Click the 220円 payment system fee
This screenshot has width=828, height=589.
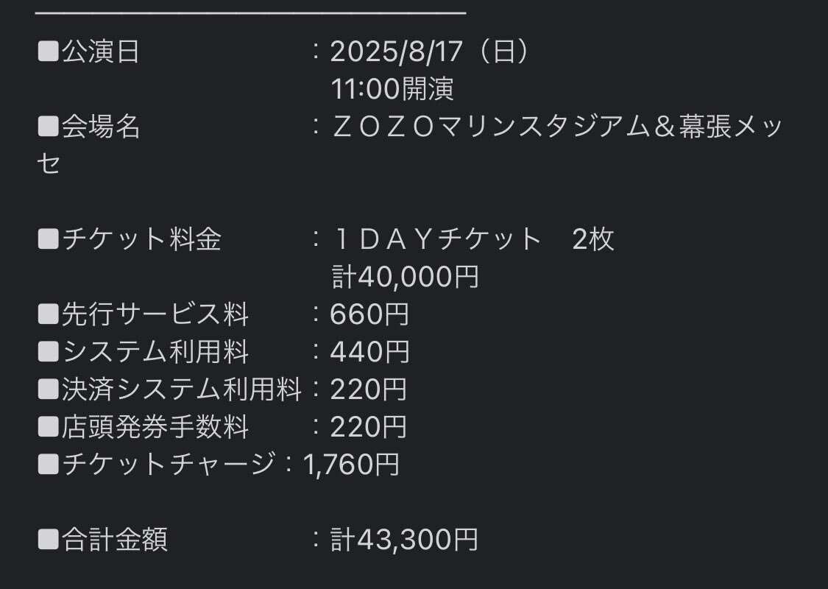[x=369, y=389]
